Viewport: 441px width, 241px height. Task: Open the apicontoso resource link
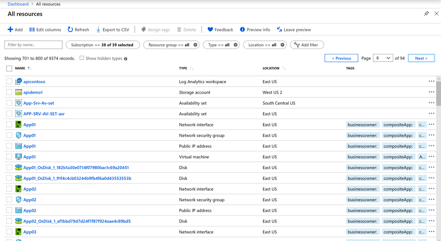click(34, 81)
